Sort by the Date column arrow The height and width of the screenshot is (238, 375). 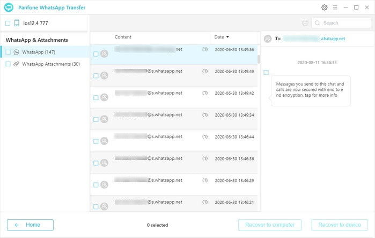point(227,37)
